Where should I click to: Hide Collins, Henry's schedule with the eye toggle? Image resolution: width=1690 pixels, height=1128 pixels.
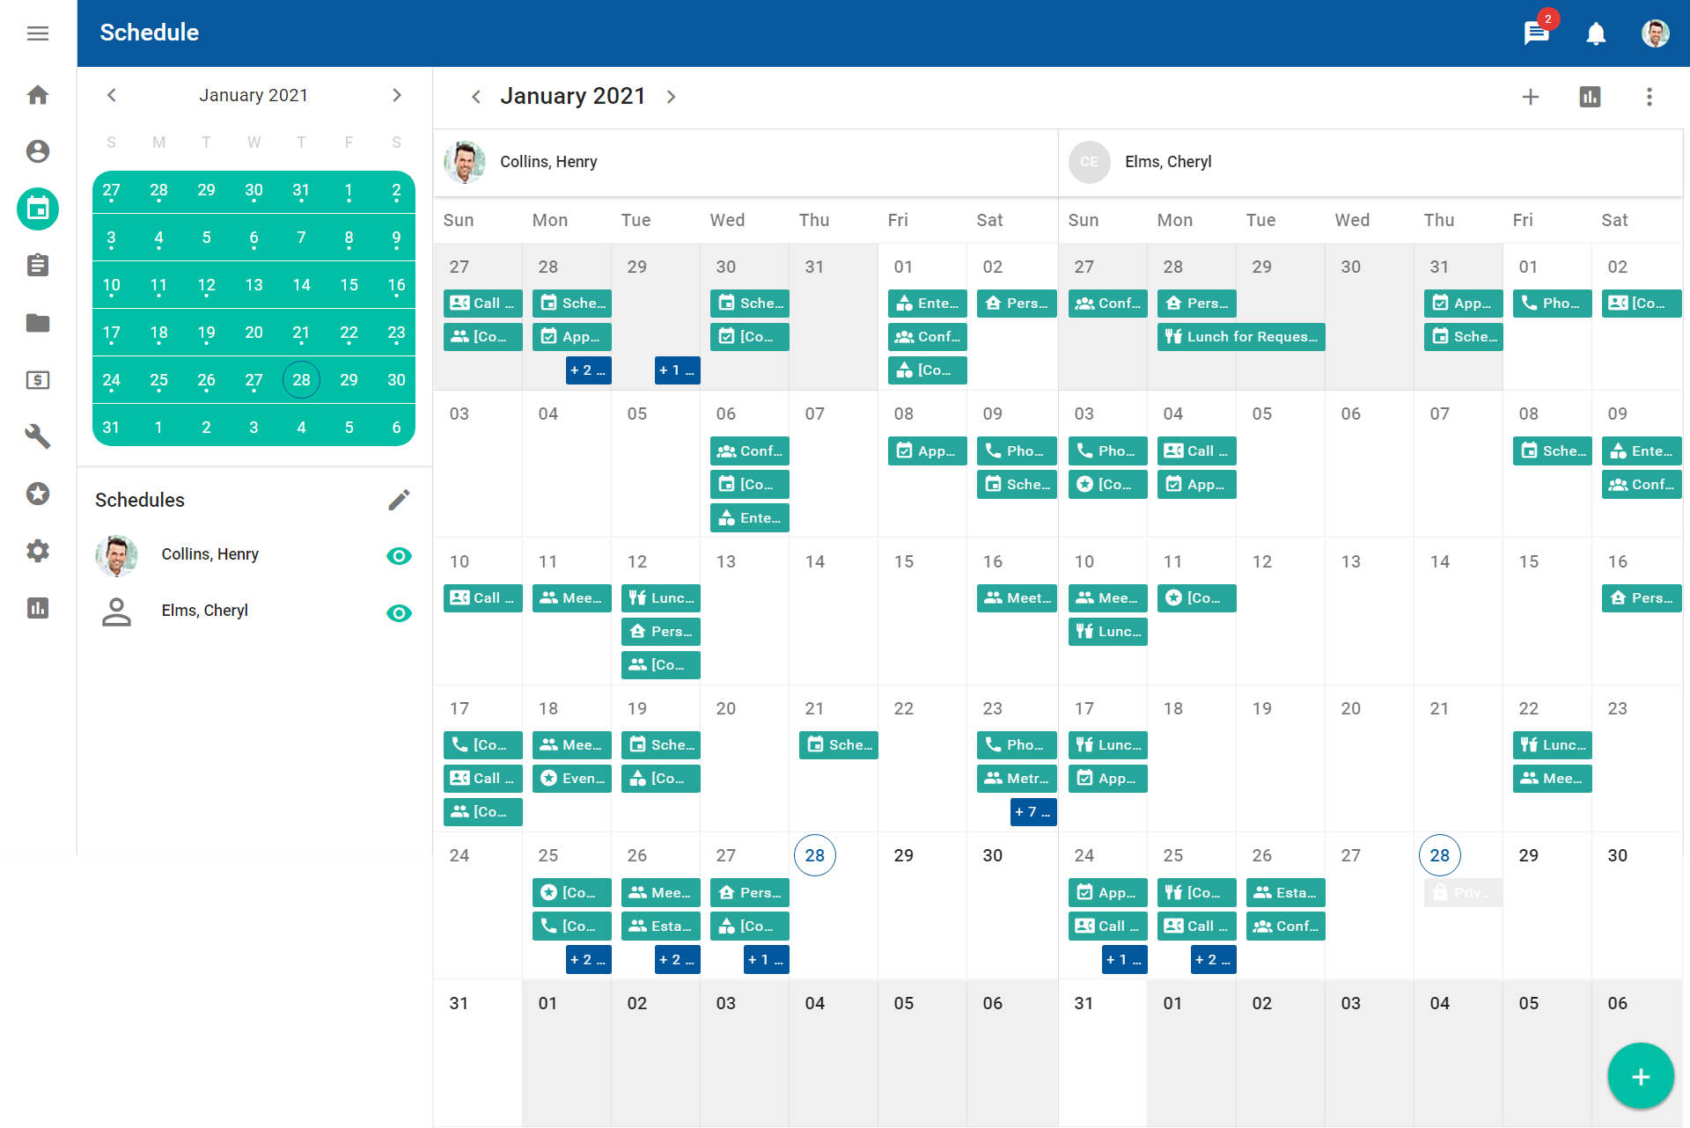tap(399, 555)
